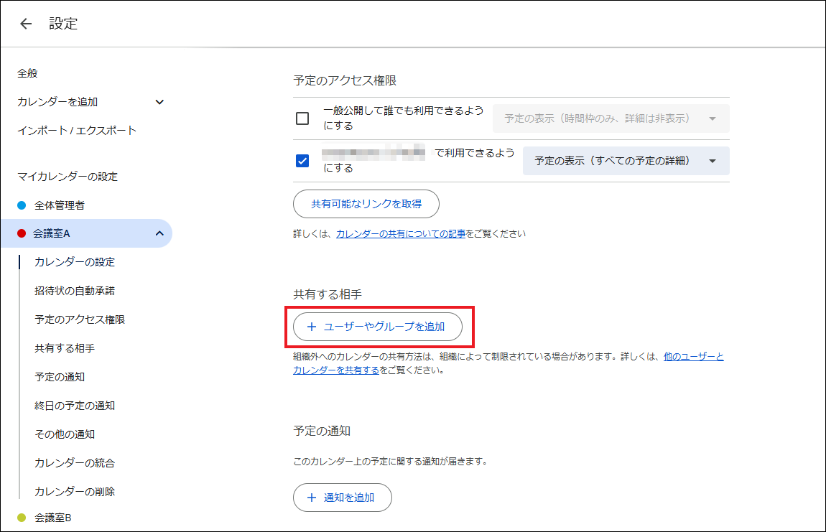Click the red dot beside 会議室A
This screenshot has height=532, width=826.
tap(22, 233)
